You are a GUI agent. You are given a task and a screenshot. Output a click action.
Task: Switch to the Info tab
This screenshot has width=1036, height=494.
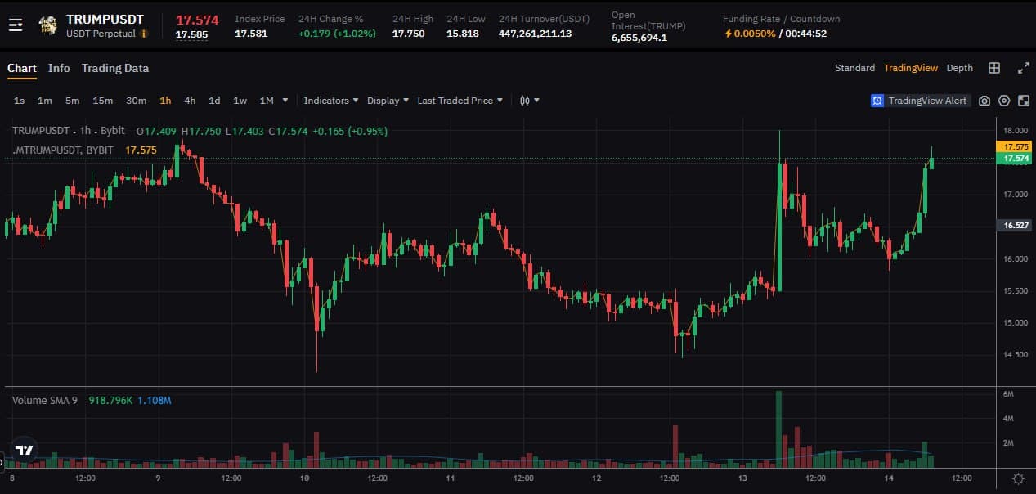pos(59,68)
